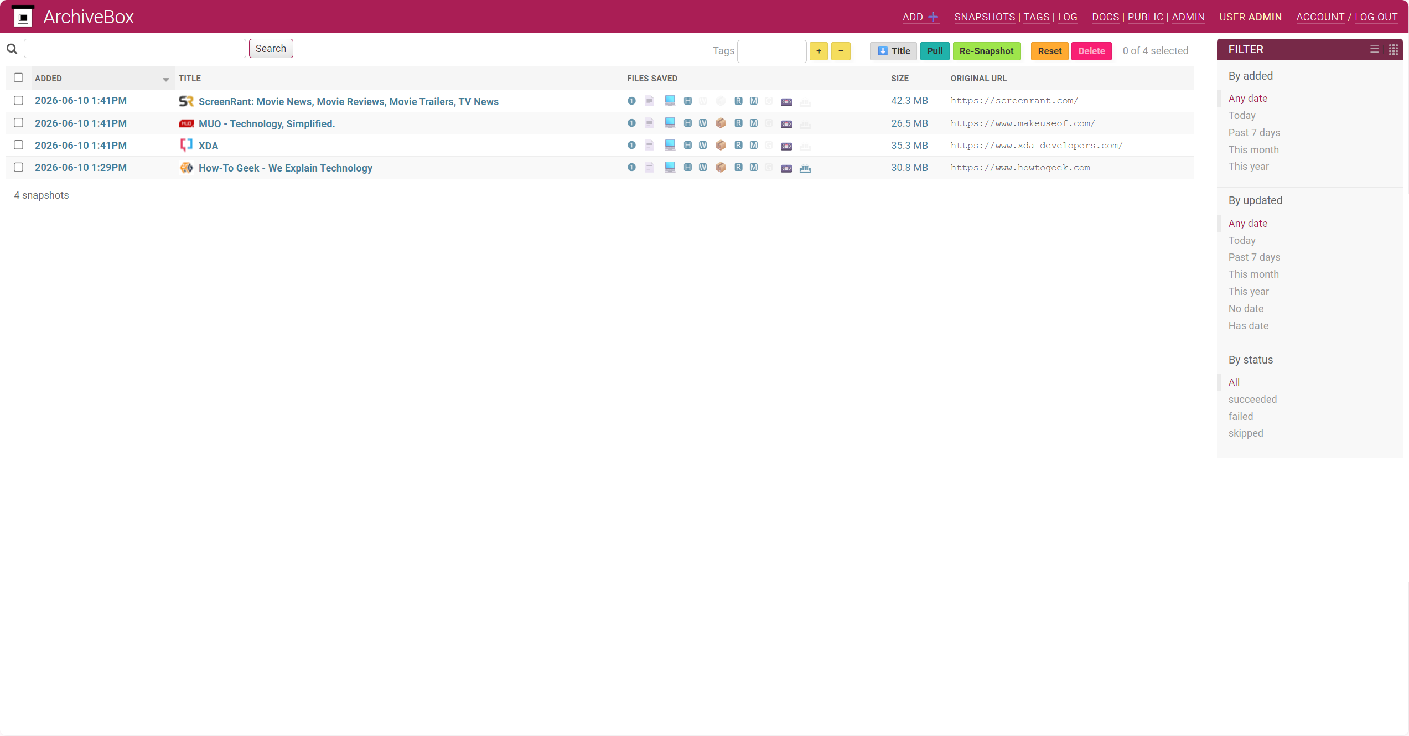Open the ADMIN menu link
This screenshot has width=1409, height=736.
1188,17
